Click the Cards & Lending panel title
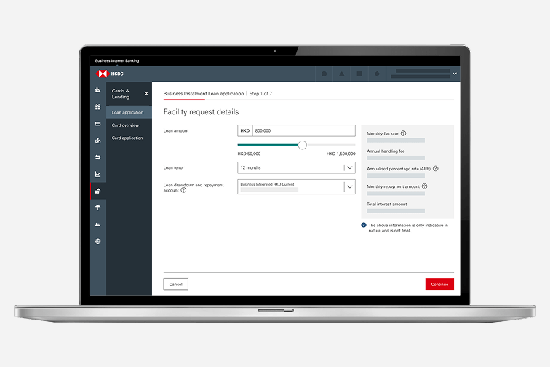 click(x=121, y=94)
